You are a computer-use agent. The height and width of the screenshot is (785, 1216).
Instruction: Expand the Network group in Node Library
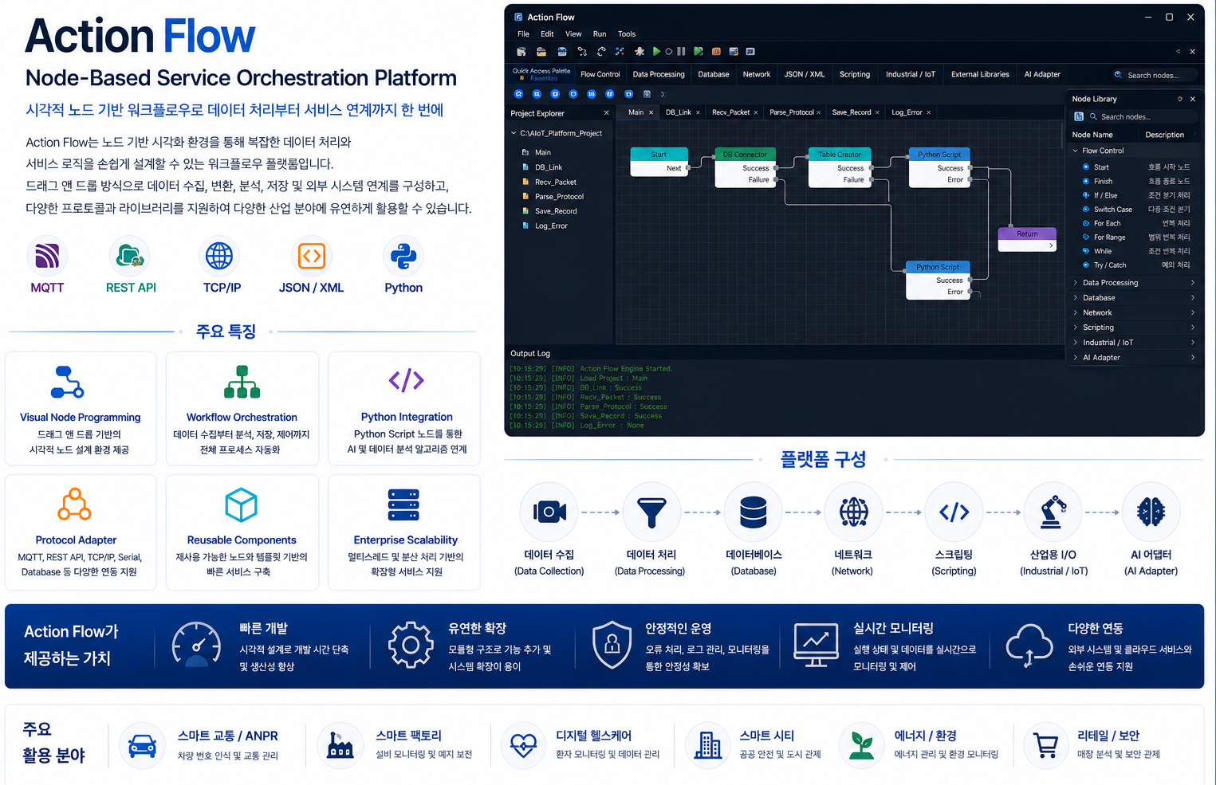point(1076,312)
